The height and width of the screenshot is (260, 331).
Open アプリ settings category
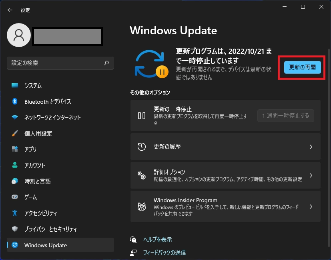pyautogui.click(x=30, y=150)
